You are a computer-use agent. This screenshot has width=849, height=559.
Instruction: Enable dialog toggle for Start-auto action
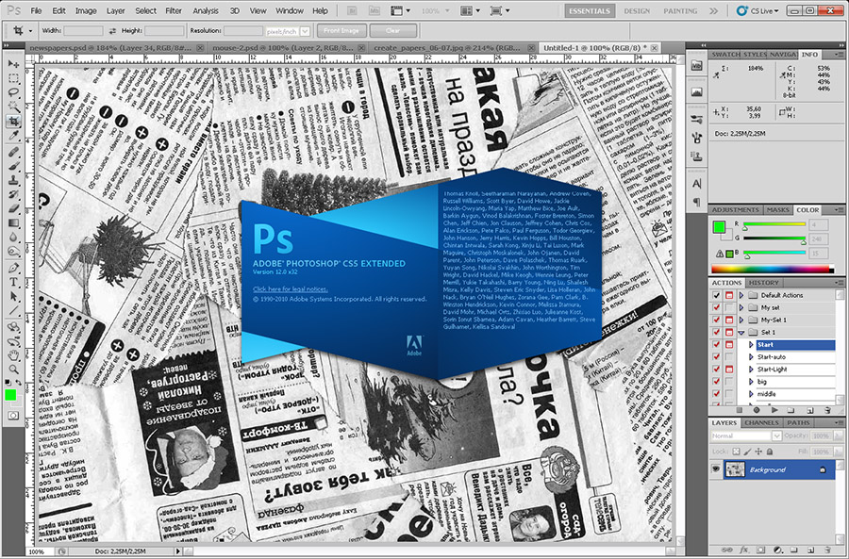tap(729, 355)
